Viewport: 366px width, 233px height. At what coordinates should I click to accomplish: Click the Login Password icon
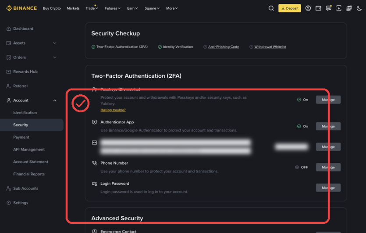94,184
